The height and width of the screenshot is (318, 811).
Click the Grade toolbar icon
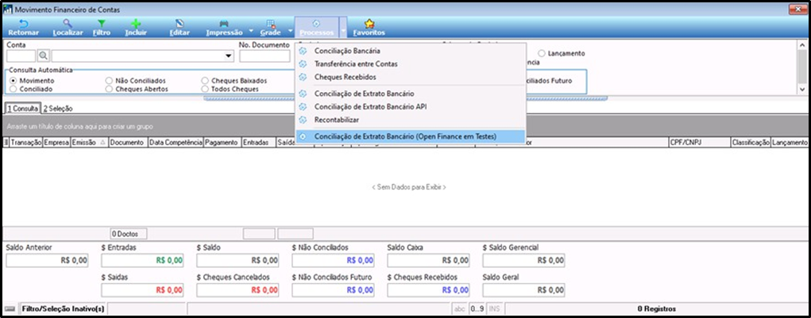(x=271, y=23)
